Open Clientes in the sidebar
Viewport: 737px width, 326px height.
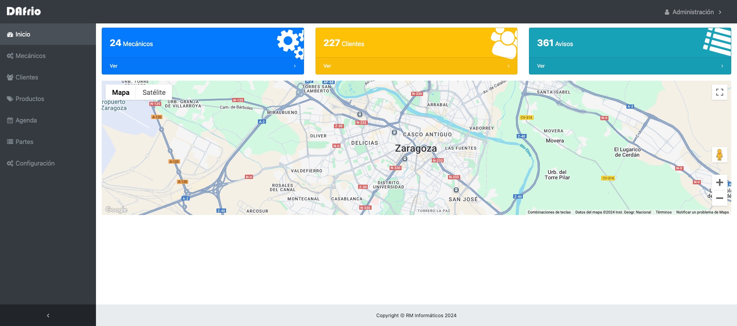(x=48, y=77)
